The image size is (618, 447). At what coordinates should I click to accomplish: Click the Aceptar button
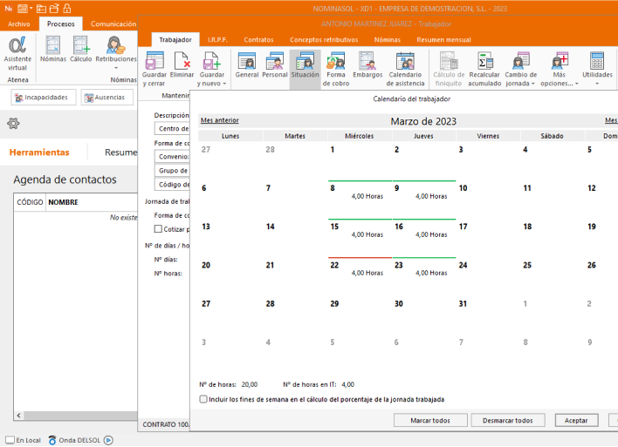(576, 420)
